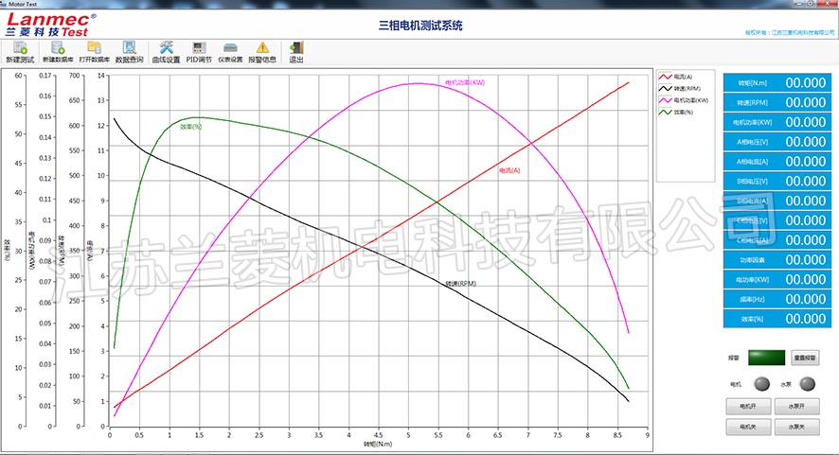
Task: Click the 新建数据库 (New Database) icon
Action: click(57, 48)
